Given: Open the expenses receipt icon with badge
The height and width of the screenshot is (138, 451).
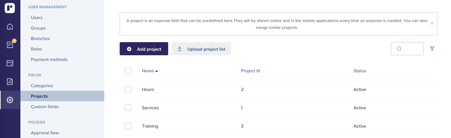Looking at the screenshot, I should [x=10, y=45].
